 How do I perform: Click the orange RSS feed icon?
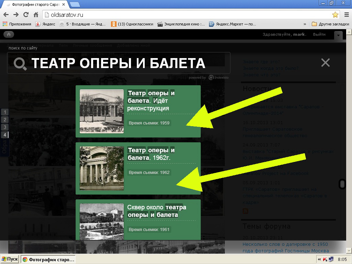point(245,211)
